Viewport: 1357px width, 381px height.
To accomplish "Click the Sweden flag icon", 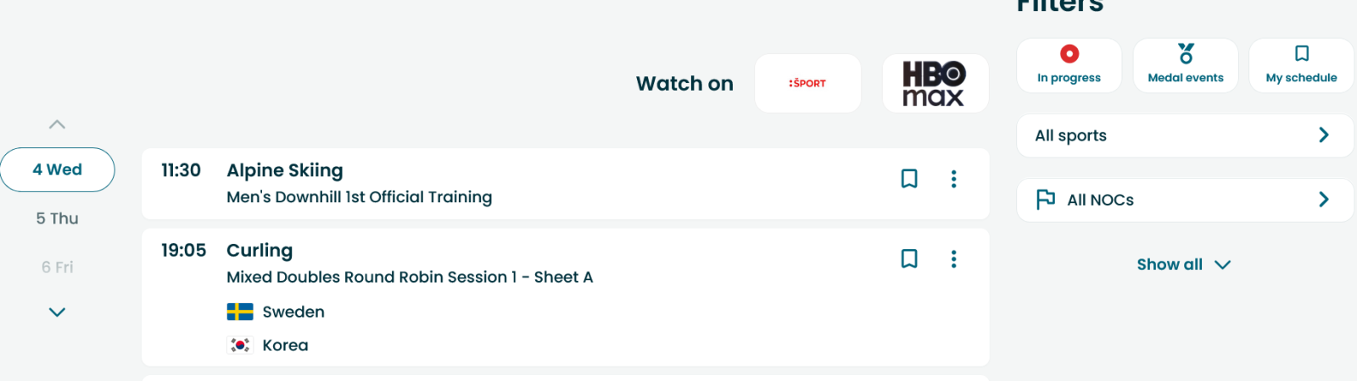I will coord(240,312).
